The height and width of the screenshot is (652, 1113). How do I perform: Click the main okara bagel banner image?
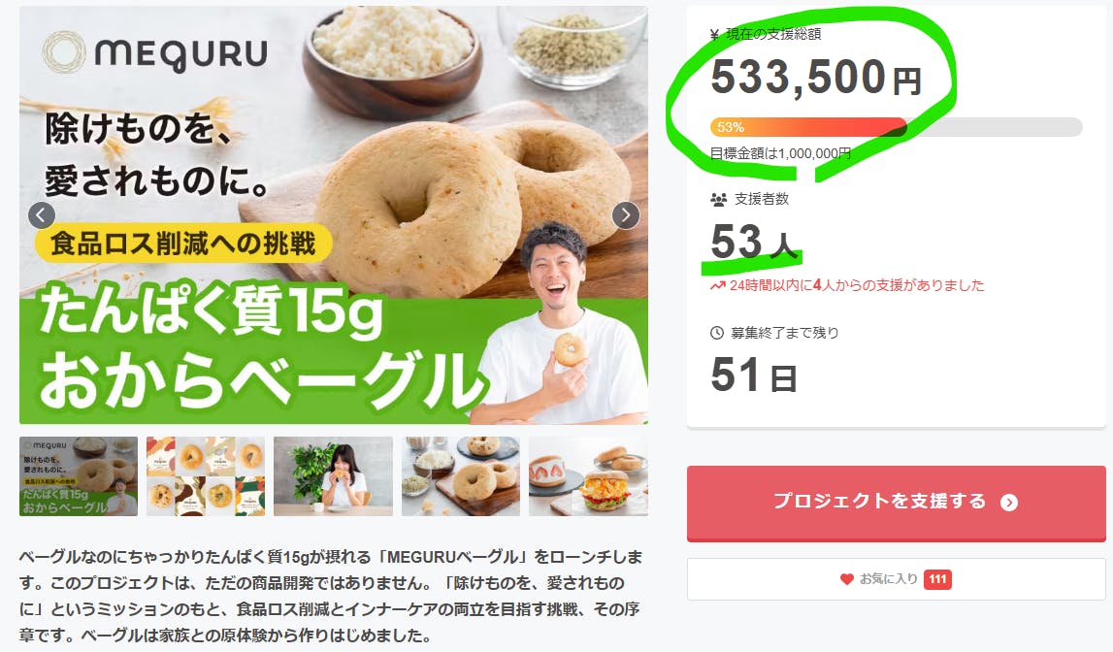(x=334, y=215)
